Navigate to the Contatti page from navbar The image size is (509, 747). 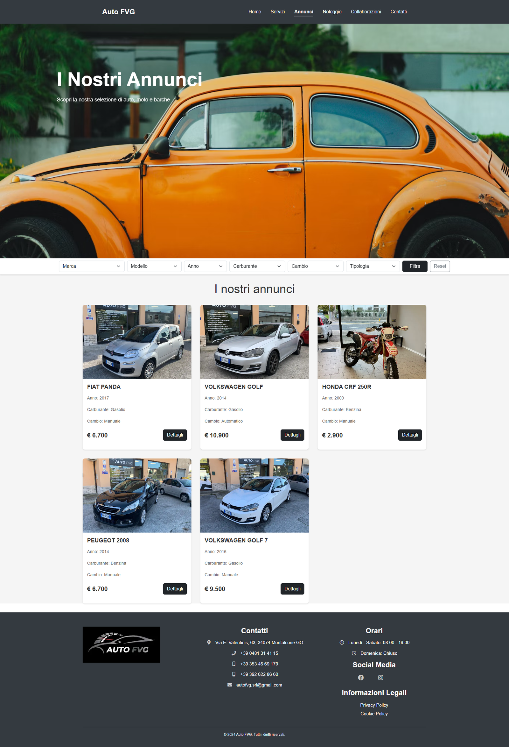pos(398,12)
